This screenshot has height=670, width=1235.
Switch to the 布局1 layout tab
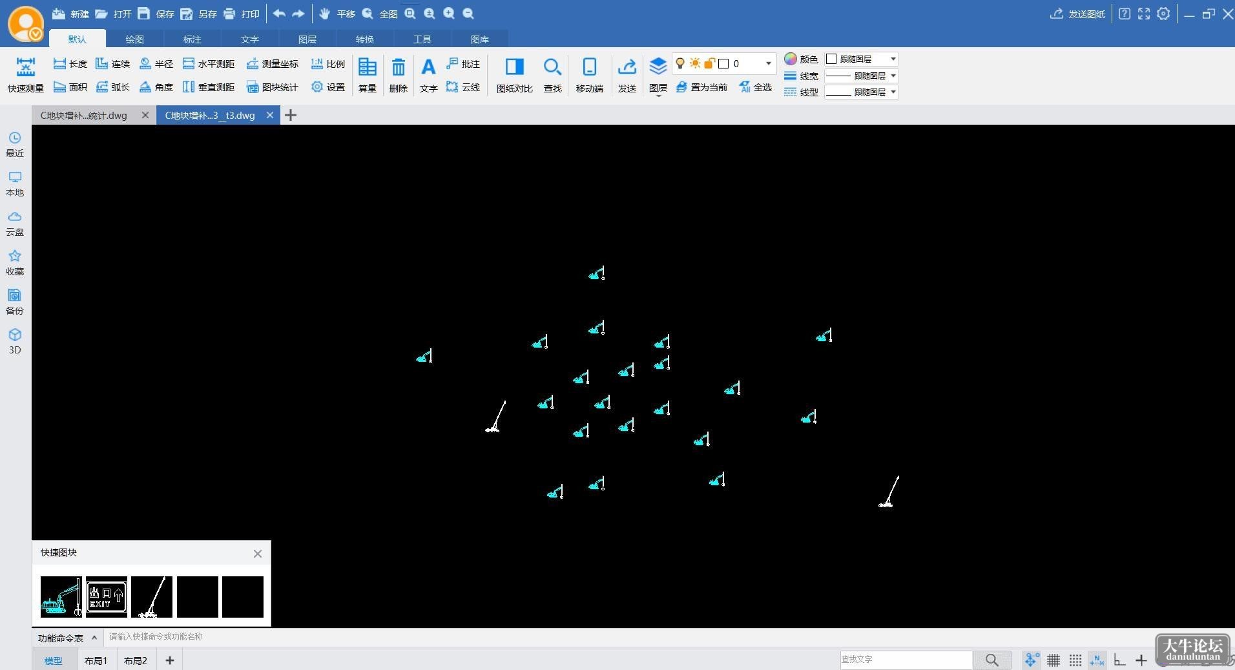(x=96, y=660)
